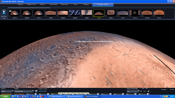Adjust the Image Crossfade slider
Image resolution: width=175 pixels, height=98 pixels.
[x=43, y=91]
